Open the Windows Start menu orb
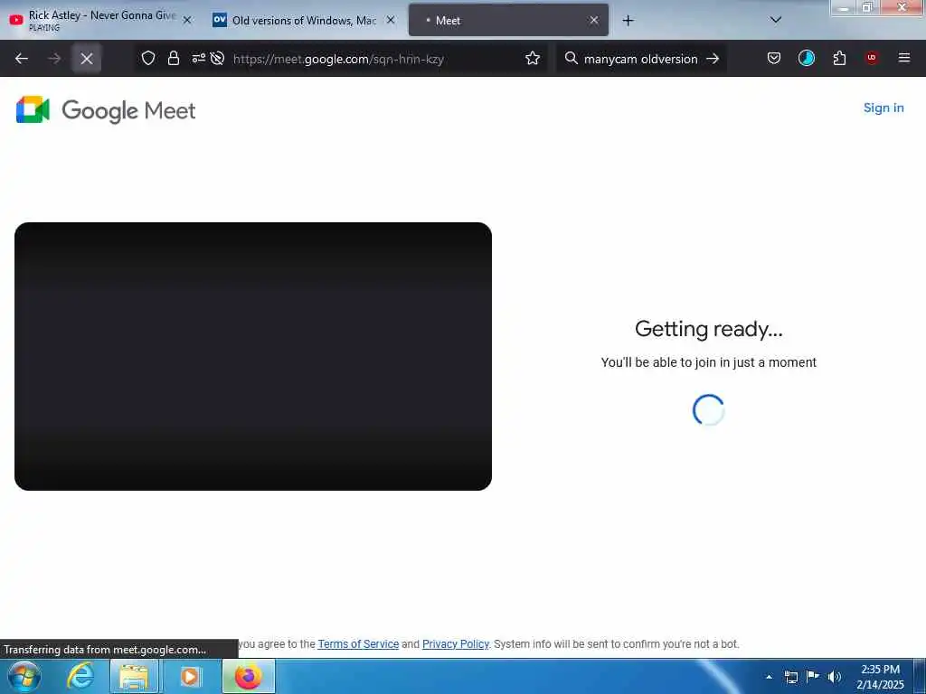926x694 pixels. pyautogui.click(x=24, y=676)
